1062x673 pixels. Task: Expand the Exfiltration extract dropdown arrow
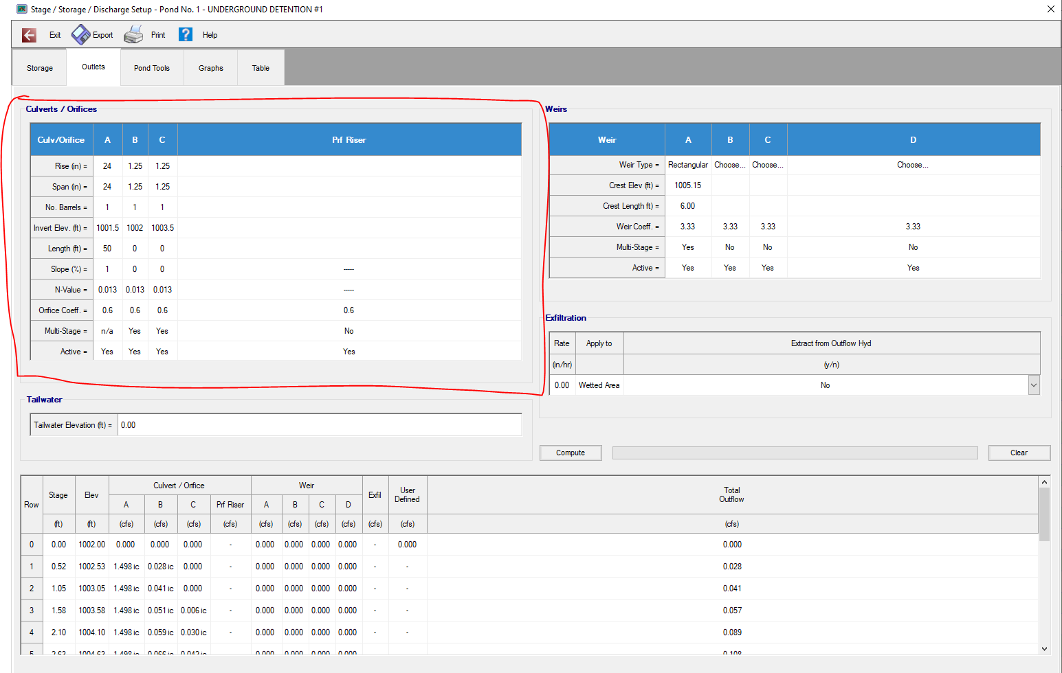point(1034,385)
